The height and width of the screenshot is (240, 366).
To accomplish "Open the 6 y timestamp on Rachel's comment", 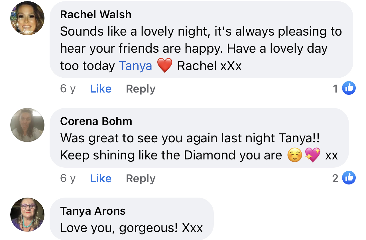I will click(68, 89).
